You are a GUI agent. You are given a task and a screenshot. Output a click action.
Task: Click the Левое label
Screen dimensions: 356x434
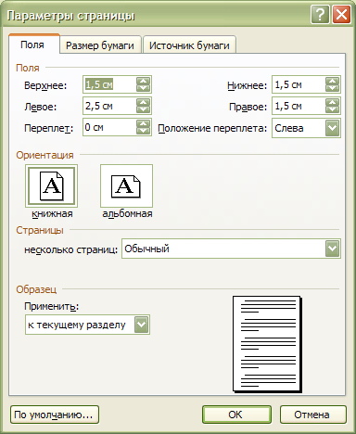coord(41,107)
